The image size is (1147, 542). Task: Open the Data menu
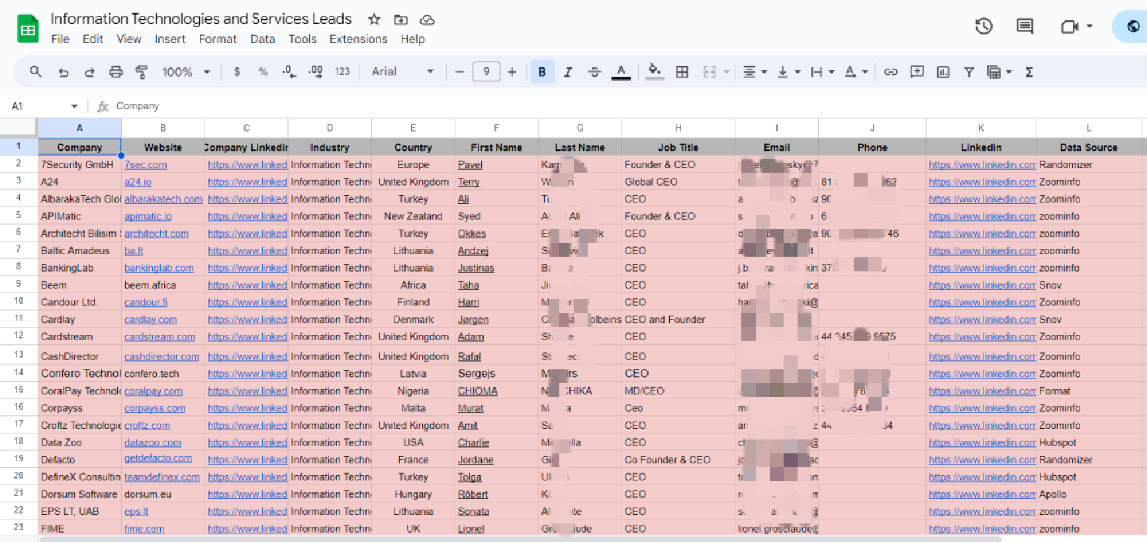click(263, 39)
